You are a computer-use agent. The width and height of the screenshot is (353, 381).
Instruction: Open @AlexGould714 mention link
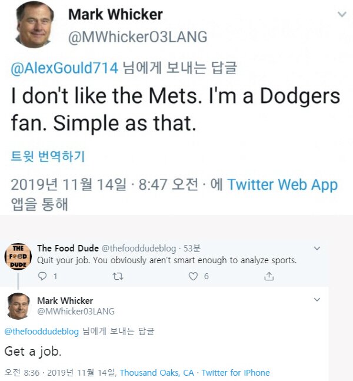pyautogui.click(x=65, y=68)
